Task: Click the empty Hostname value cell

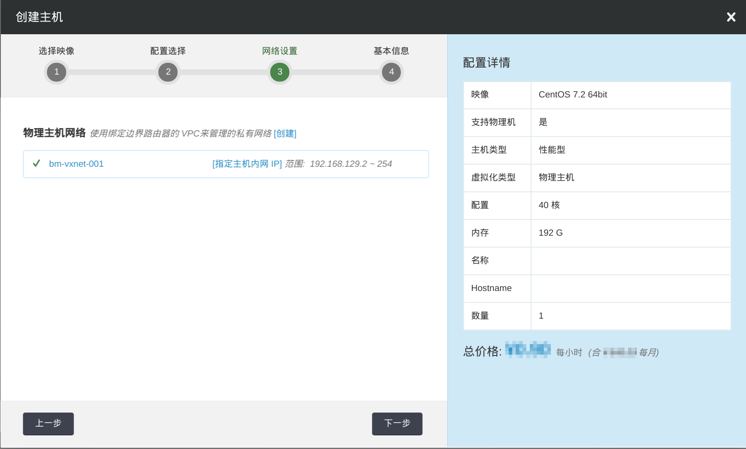Action: point(630,288)
